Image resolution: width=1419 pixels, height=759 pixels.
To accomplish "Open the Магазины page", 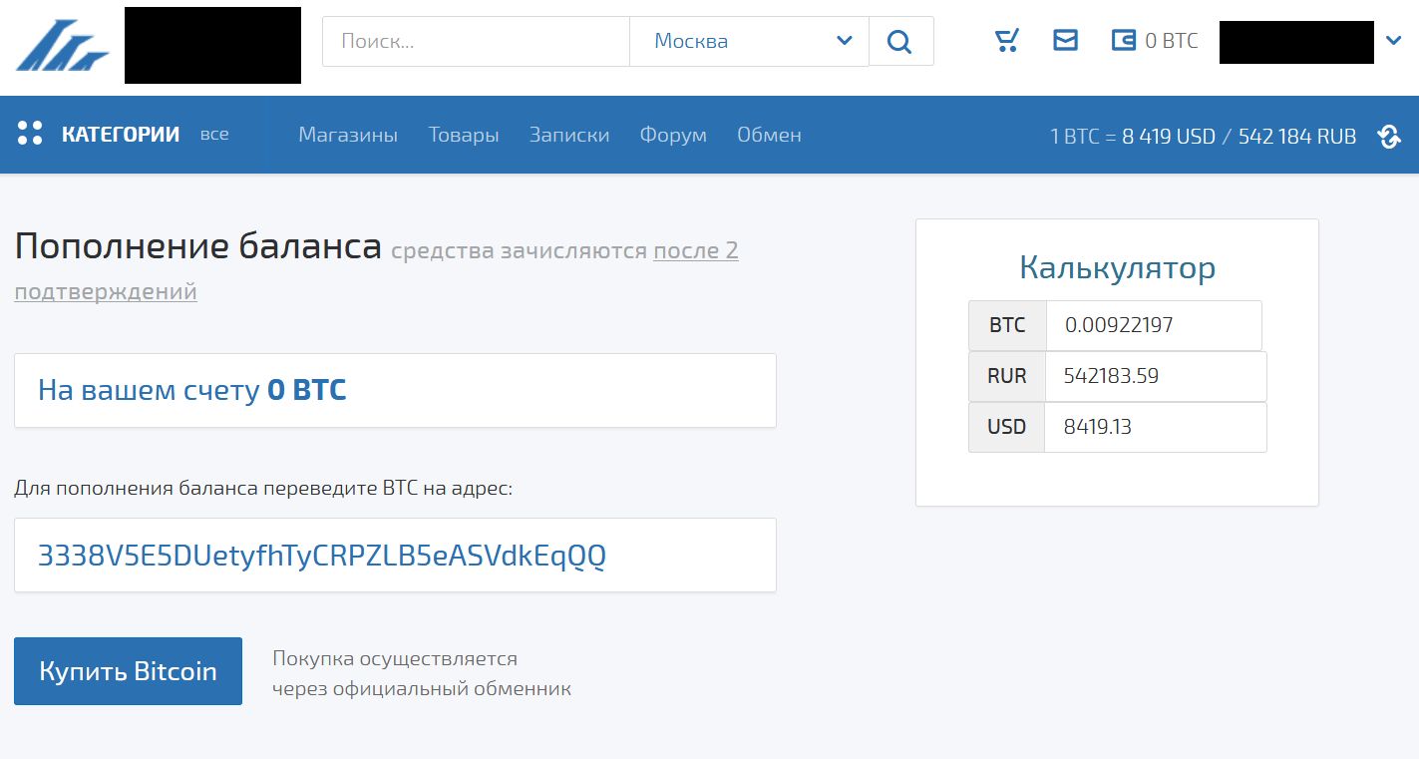I will click(x=348, y=135).
